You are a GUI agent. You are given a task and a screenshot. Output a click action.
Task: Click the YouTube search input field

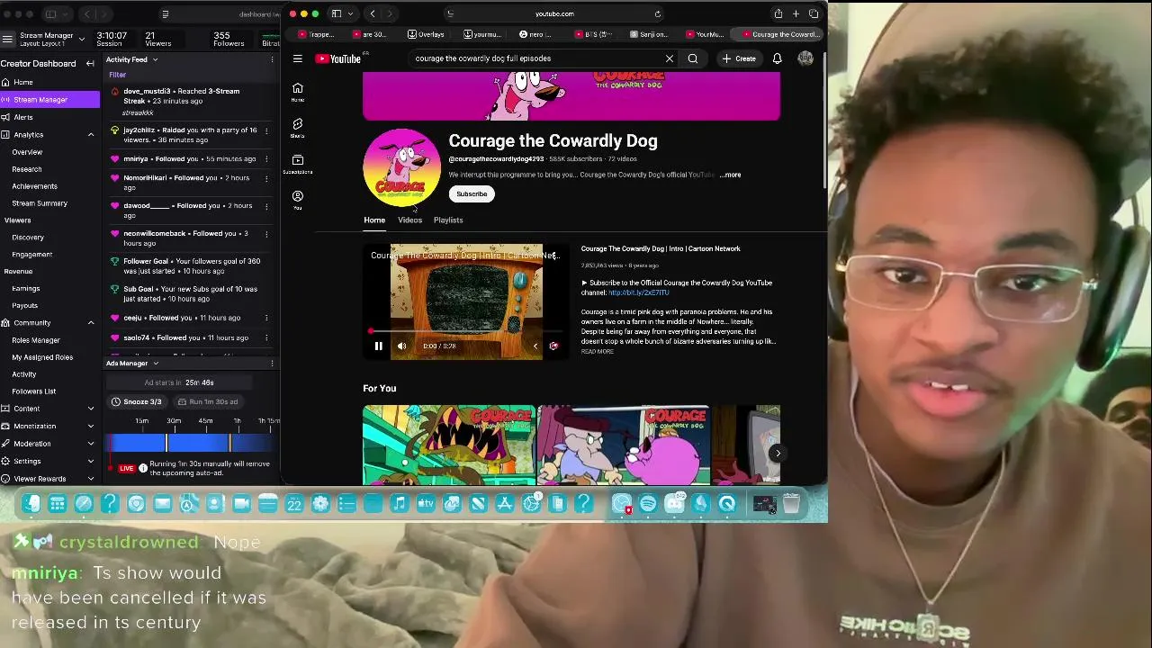(x=535, y=58)
